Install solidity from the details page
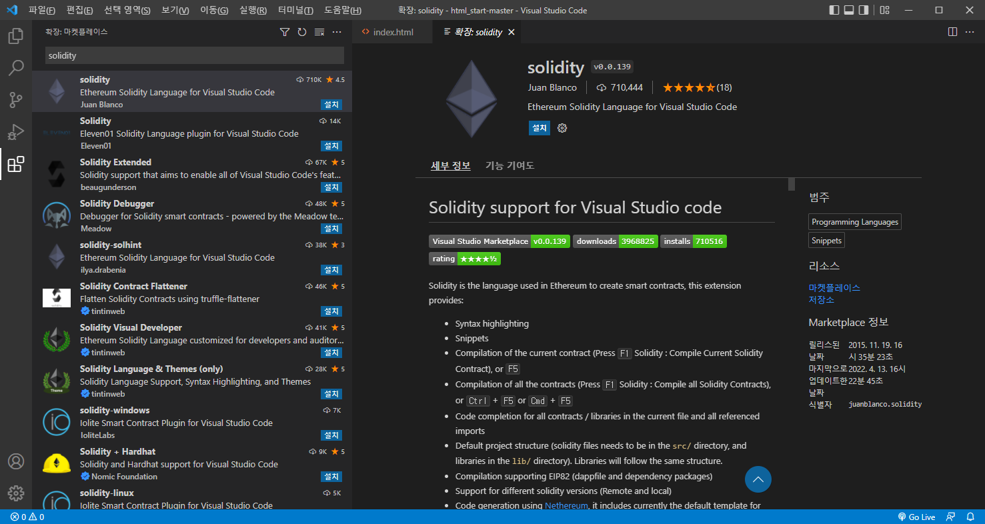This screenshot has height=524, width=985. [x=540, y=128]
